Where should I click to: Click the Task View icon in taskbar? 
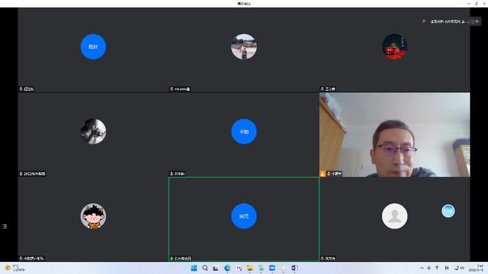coord(217,268)
